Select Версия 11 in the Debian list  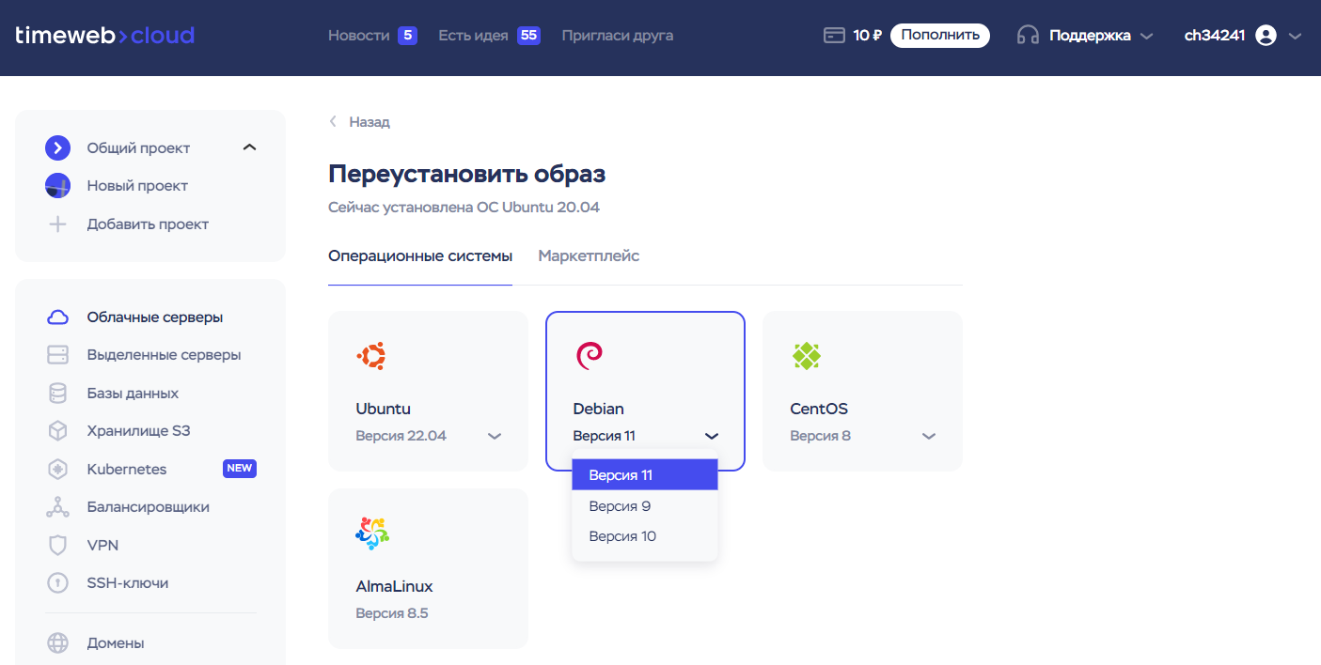pos(645,475)
